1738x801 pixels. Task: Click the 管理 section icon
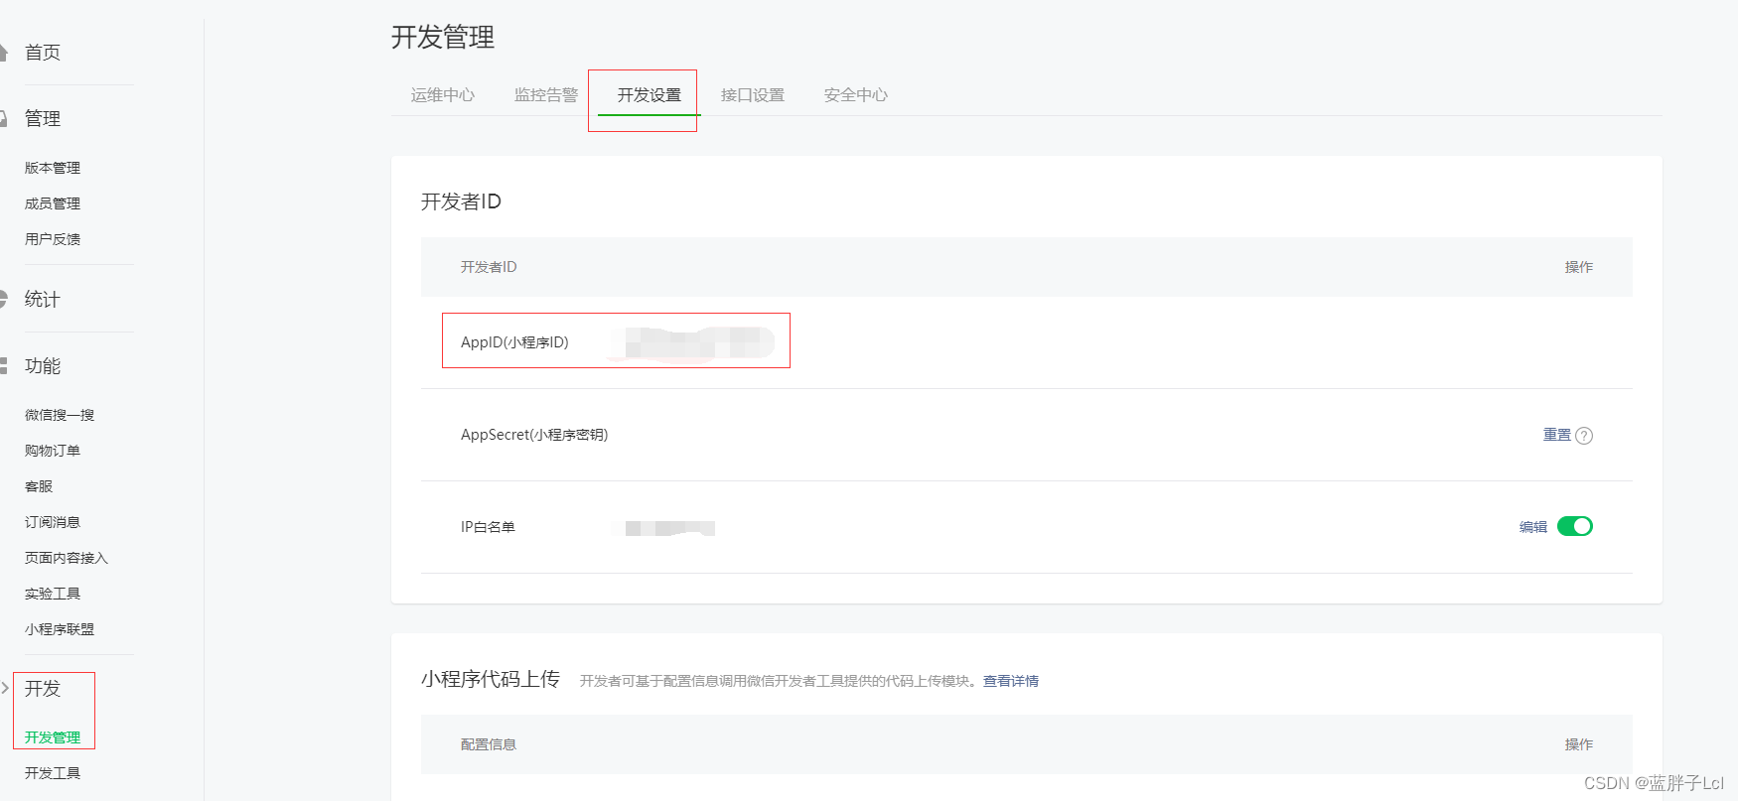[x=3, y=119]
